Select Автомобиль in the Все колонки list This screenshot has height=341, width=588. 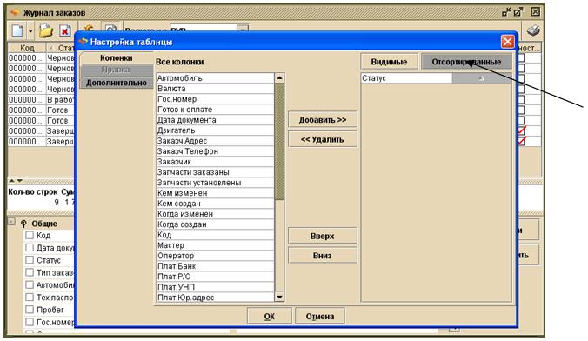tap(215, 78)
